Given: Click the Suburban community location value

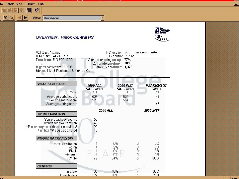Looking at the screenshot, I should pos(141,52).
